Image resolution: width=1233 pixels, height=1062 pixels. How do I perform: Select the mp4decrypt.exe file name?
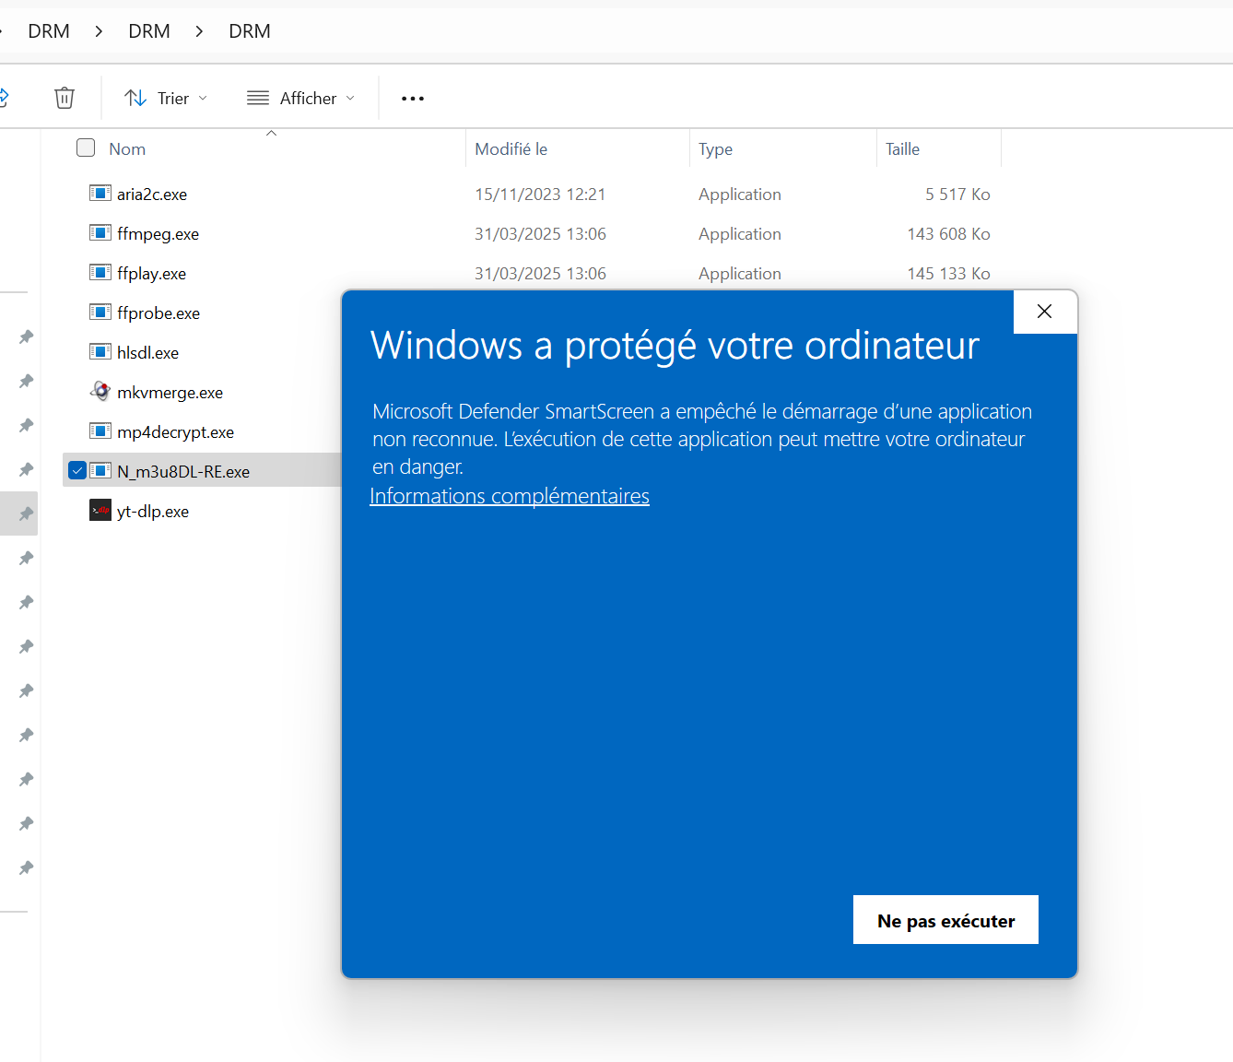click(x=175, y=432)
